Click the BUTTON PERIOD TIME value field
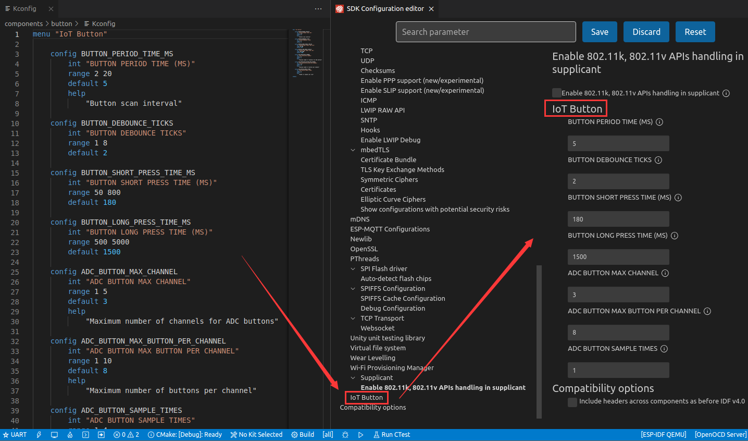 click(x=618, y=143)
